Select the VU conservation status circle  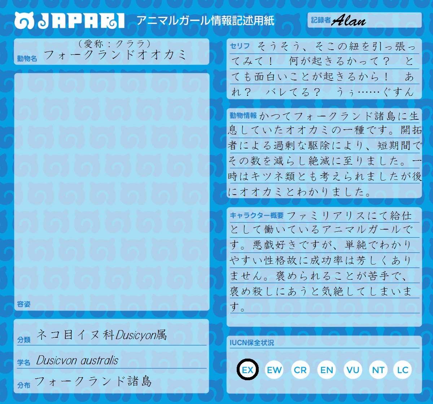(353, 370)
